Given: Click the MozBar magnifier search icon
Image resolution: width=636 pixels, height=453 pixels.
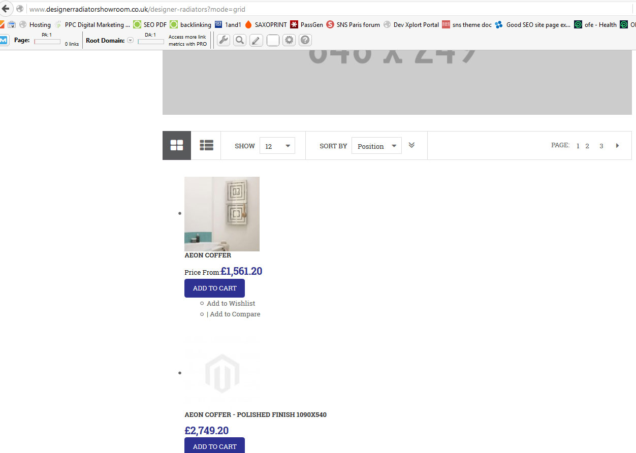Looking at the screenshot, I should click(x=240, y=40).
